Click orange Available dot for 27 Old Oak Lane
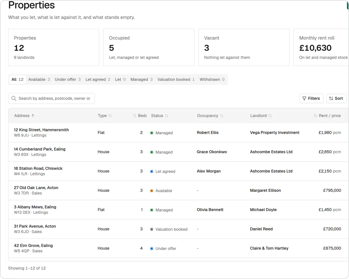This screenshot has height=279, width=349. click(x=152, y=191)
